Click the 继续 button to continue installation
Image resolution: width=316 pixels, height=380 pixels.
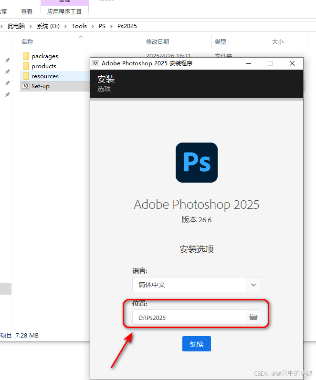tap(197, 344)
